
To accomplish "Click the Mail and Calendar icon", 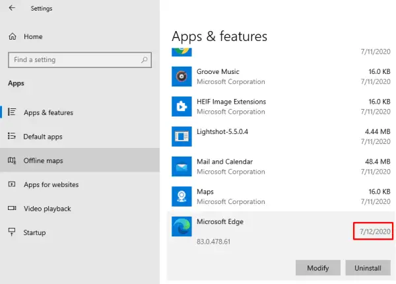I will [181, 166].
